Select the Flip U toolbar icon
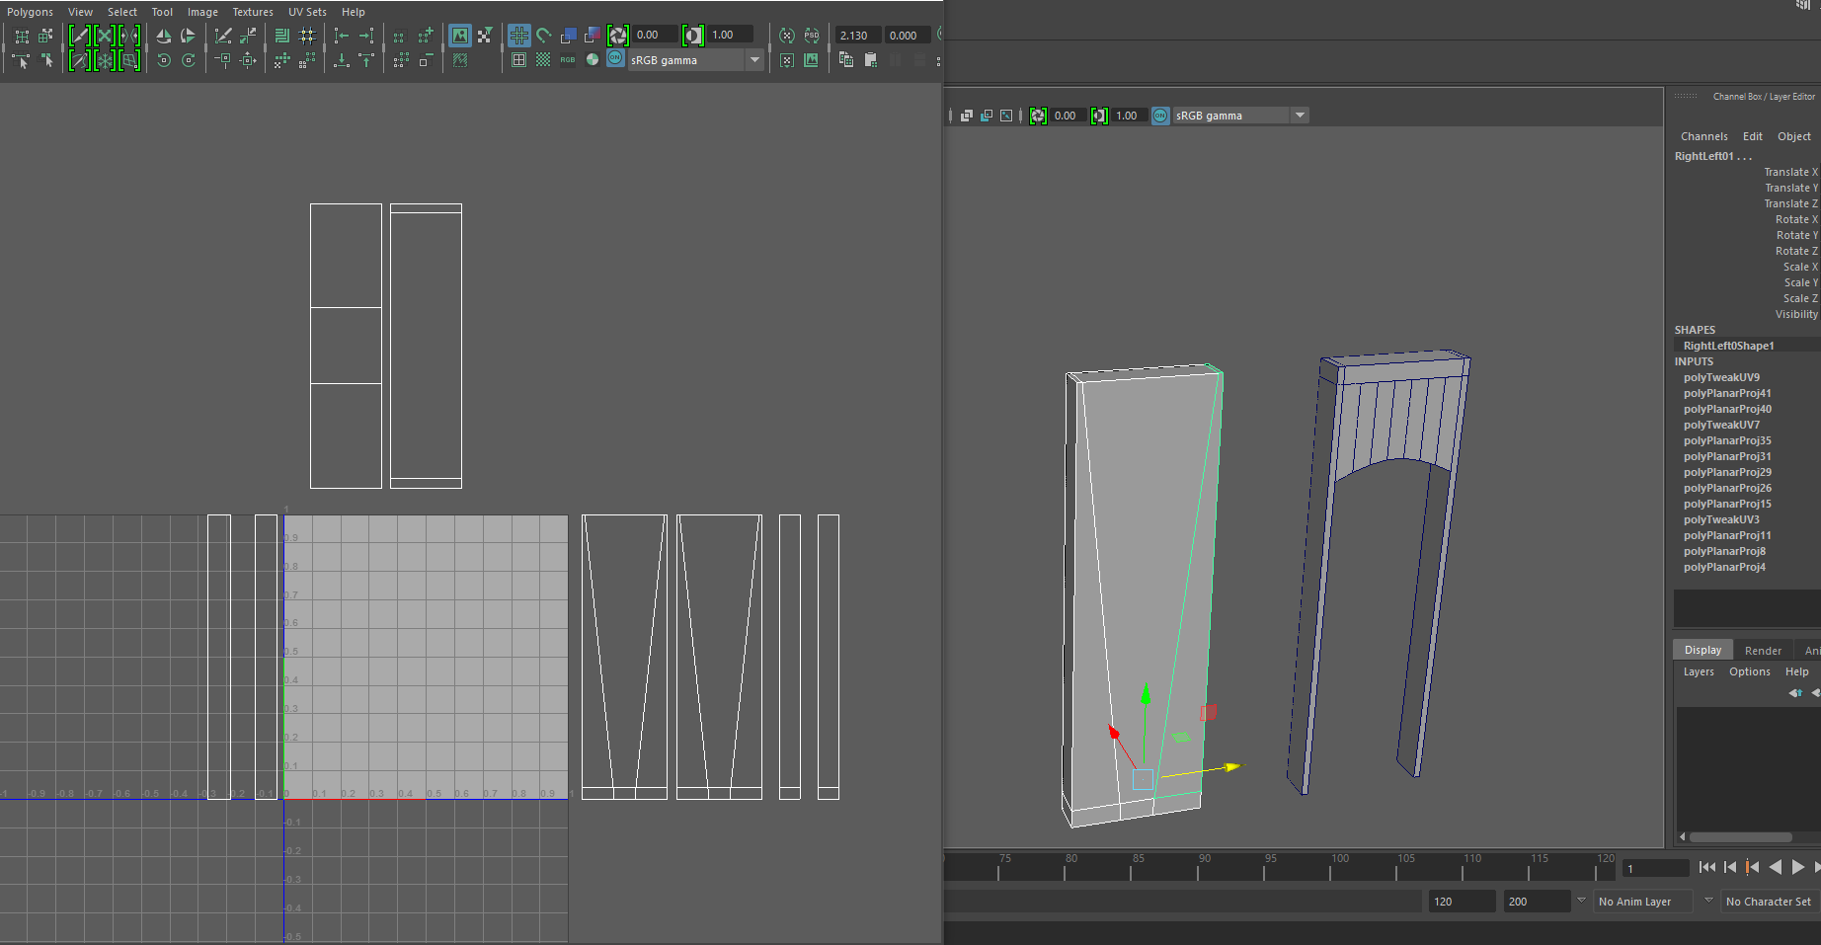Image resolution: width=1821 pixels, height=945 pixels. click(164, 35)
